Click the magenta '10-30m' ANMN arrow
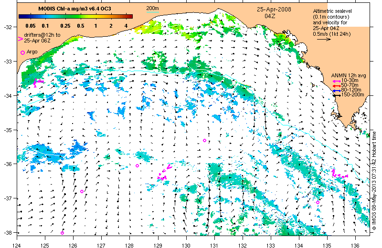Image resolution: width=382 pixels, height=248 pixels. (337, 81)
